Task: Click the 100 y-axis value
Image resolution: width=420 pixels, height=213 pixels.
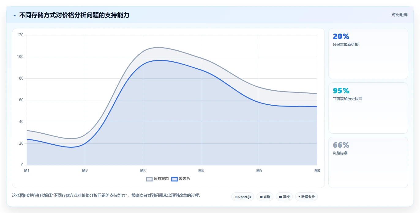Action: pyautogui.click(x=20, y=57)
